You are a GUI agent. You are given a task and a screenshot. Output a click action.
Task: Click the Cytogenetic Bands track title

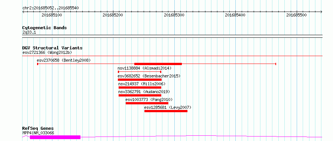point(45,28)
